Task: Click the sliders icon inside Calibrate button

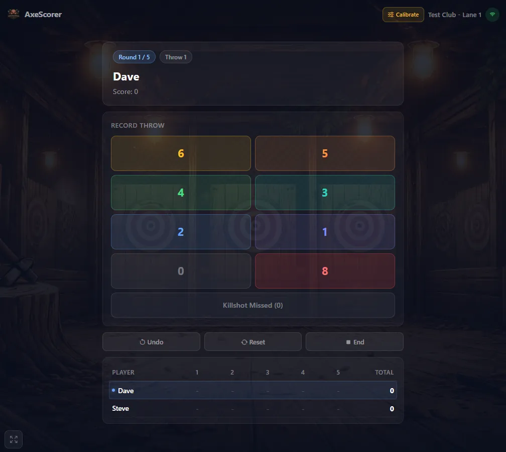Action: click(391, 15)
